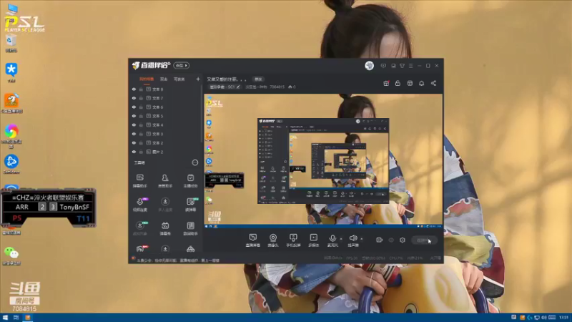Open the Windows Start menu
Screen dimensions: 572x322
point(5,318)
